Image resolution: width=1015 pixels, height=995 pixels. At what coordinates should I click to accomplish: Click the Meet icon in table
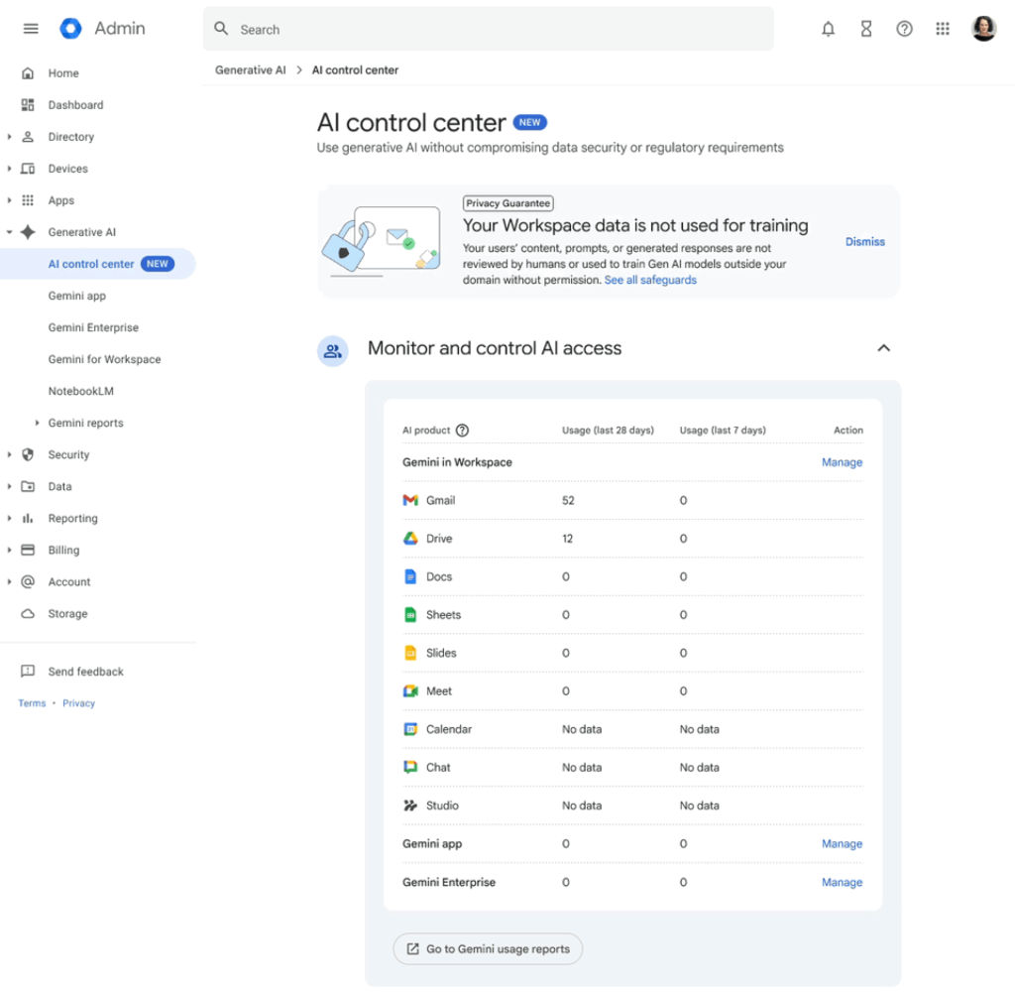tap(410, 691)
